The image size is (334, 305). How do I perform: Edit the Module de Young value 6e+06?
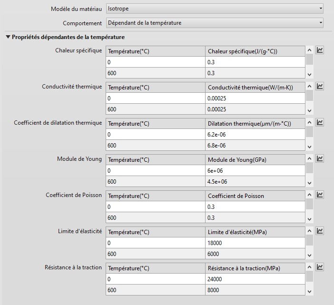pos(255,170)
